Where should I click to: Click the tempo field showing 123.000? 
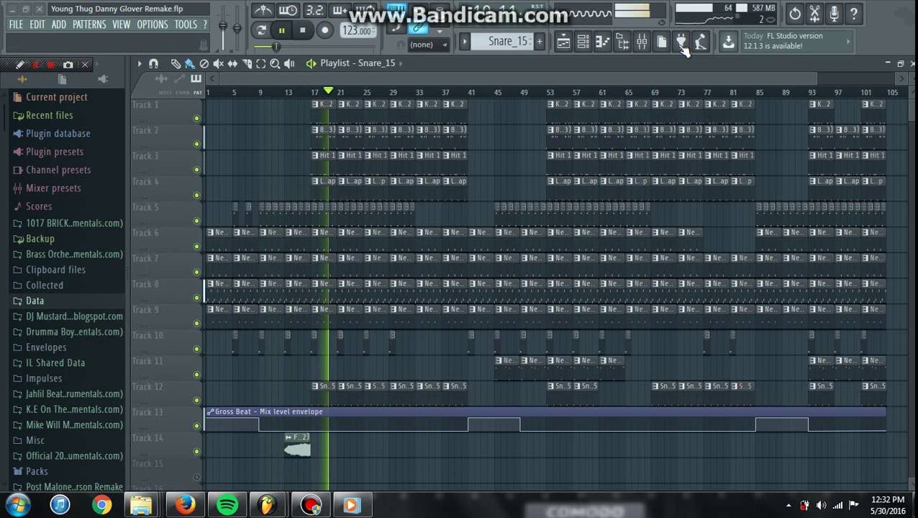(358, 31)
